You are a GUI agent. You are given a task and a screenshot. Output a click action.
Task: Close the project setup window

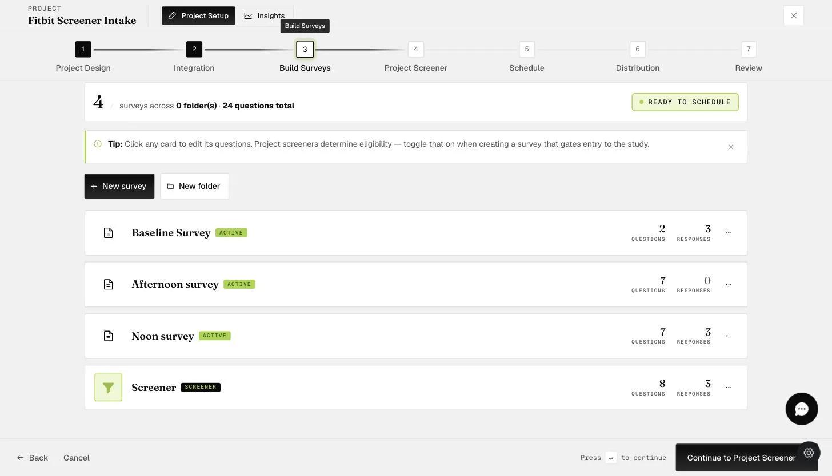coord(794,15)
